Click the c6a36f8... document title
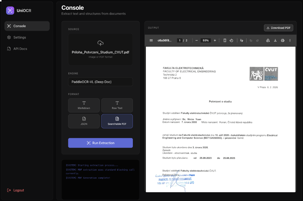Viewport: 303px width, 201px height. tap(165, 40)
